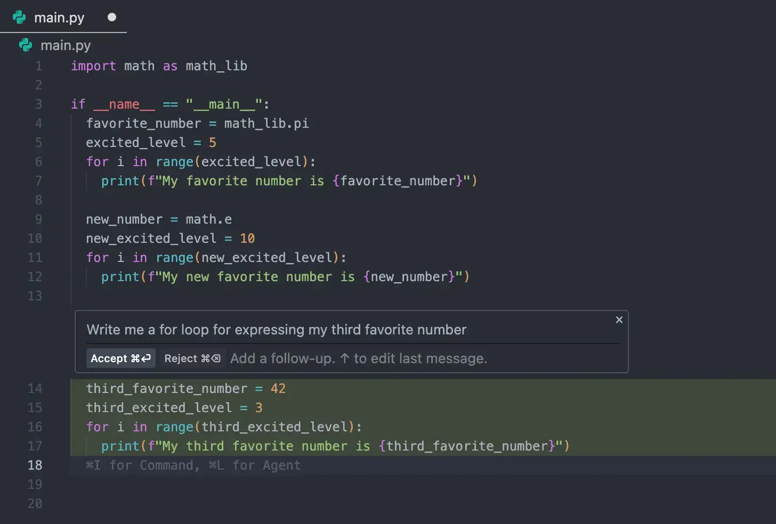Select line number 18 in the gutter

[35, 465]
